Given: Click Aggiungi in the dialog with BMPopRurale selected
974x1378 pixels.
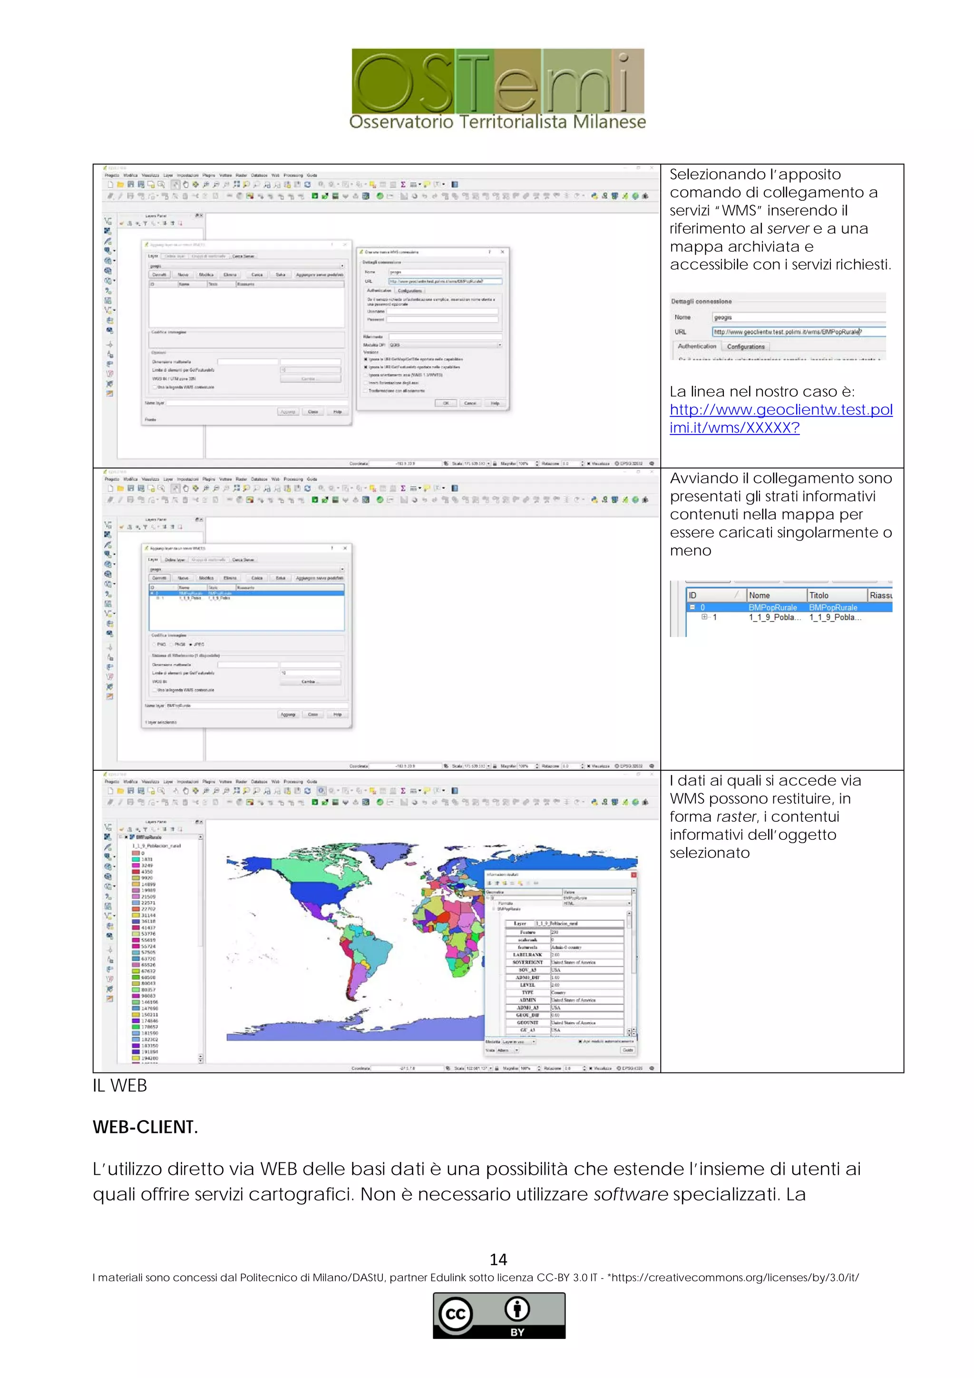Looking at the screenshot, I should 289,715.
